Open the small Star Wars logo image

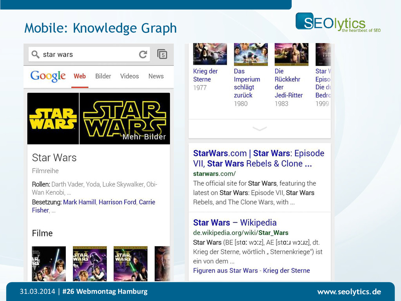[53, 118]
